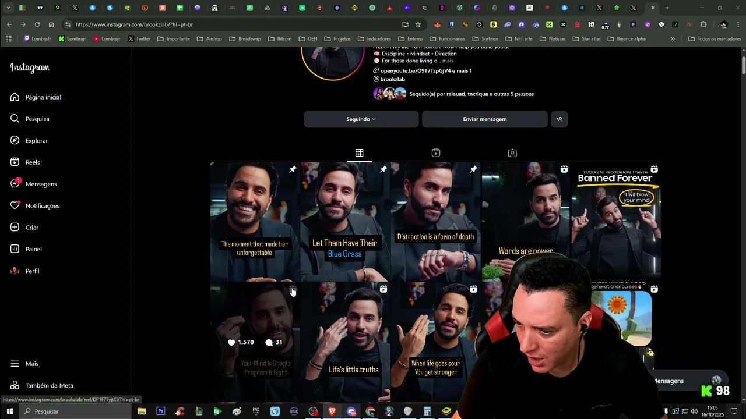Viewport: 746px width, 419px height.
Task: Expand the Seguindo dropdown button
Action: (361, 119)
